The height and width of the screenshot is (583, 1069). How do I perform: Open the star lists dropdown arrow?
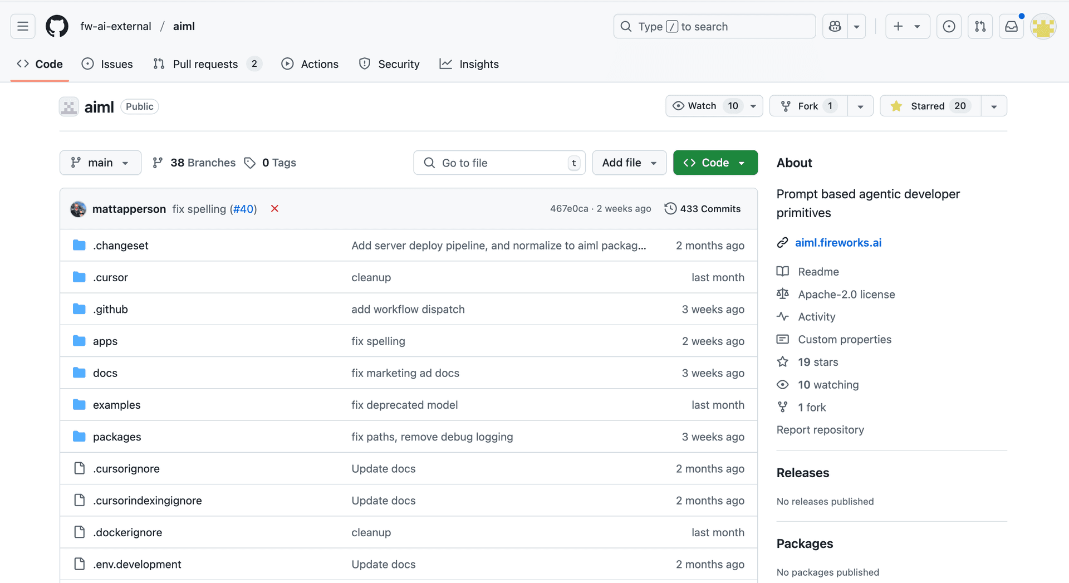point(994,106)
